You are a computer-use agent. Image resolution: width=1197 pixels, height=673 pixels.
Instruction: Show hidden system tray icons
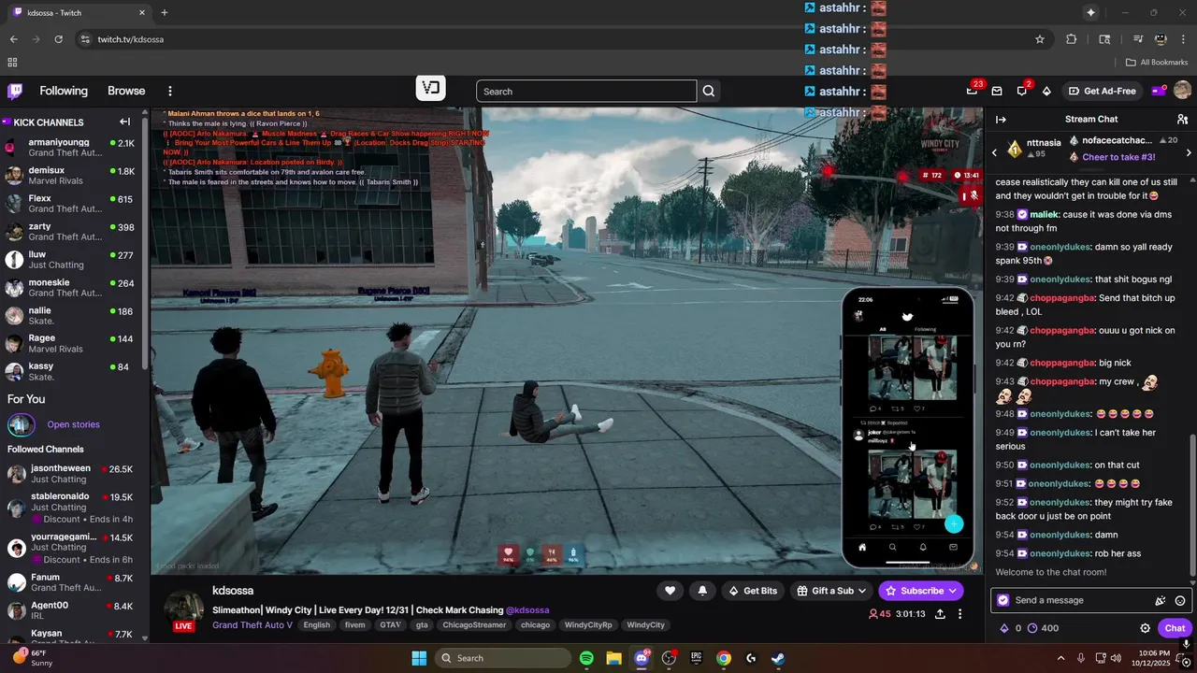[x=1060, y=658]
